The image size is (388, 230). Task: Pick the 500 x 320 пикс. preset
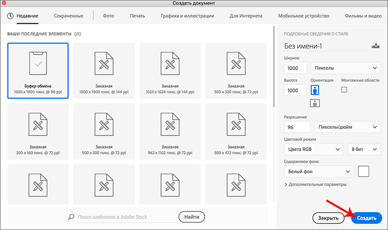click(x=236, y=70)
